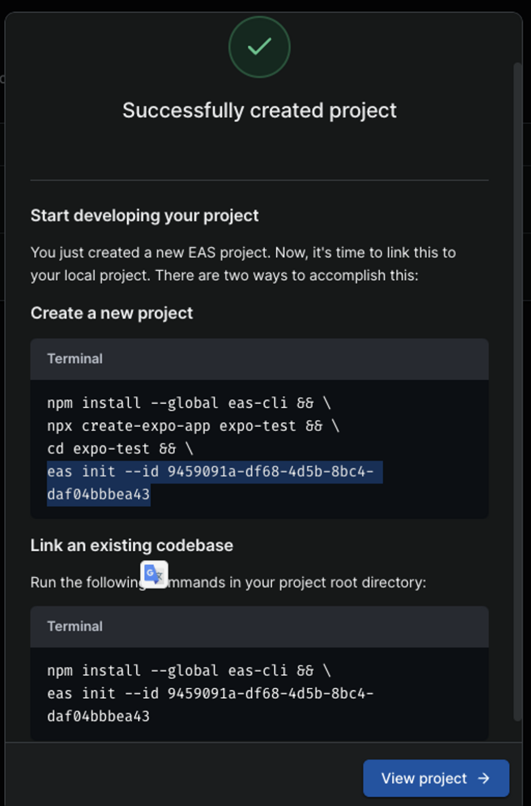This screenshot has height=806, width=531.
Task: Click 'Run the following commands' instruction text
Action: point(228,582)
